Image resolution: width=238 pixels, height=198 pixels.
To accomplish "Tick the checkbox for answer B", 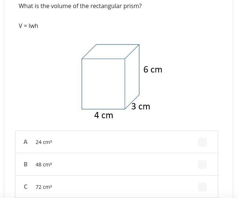I will pos(202,165).
